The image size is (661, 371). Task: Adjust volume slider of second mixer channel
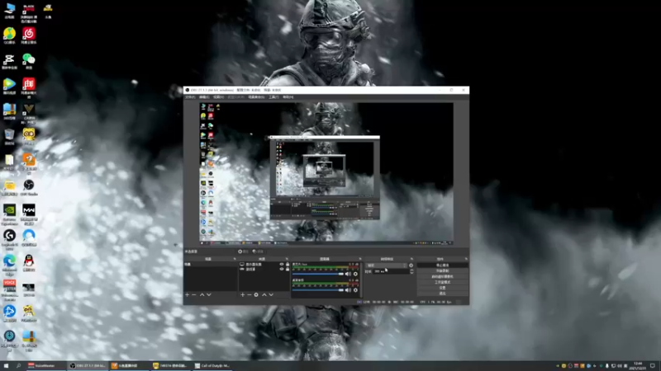click(x=318, y=290)
